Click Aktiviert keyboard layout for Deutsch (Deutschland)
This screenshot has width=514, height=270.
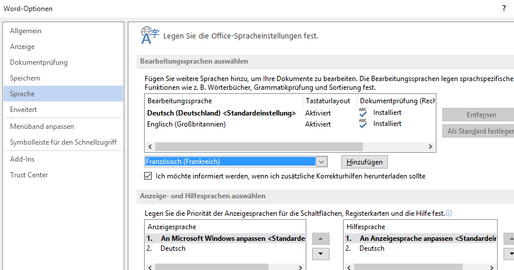coord(318,113)
